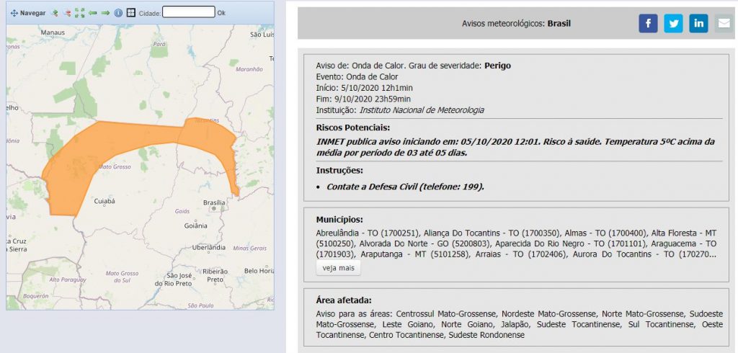738x353 pixels.
Task: Activate the blue info tool icon
Action: pyautogui.click(x=118, y=13)
